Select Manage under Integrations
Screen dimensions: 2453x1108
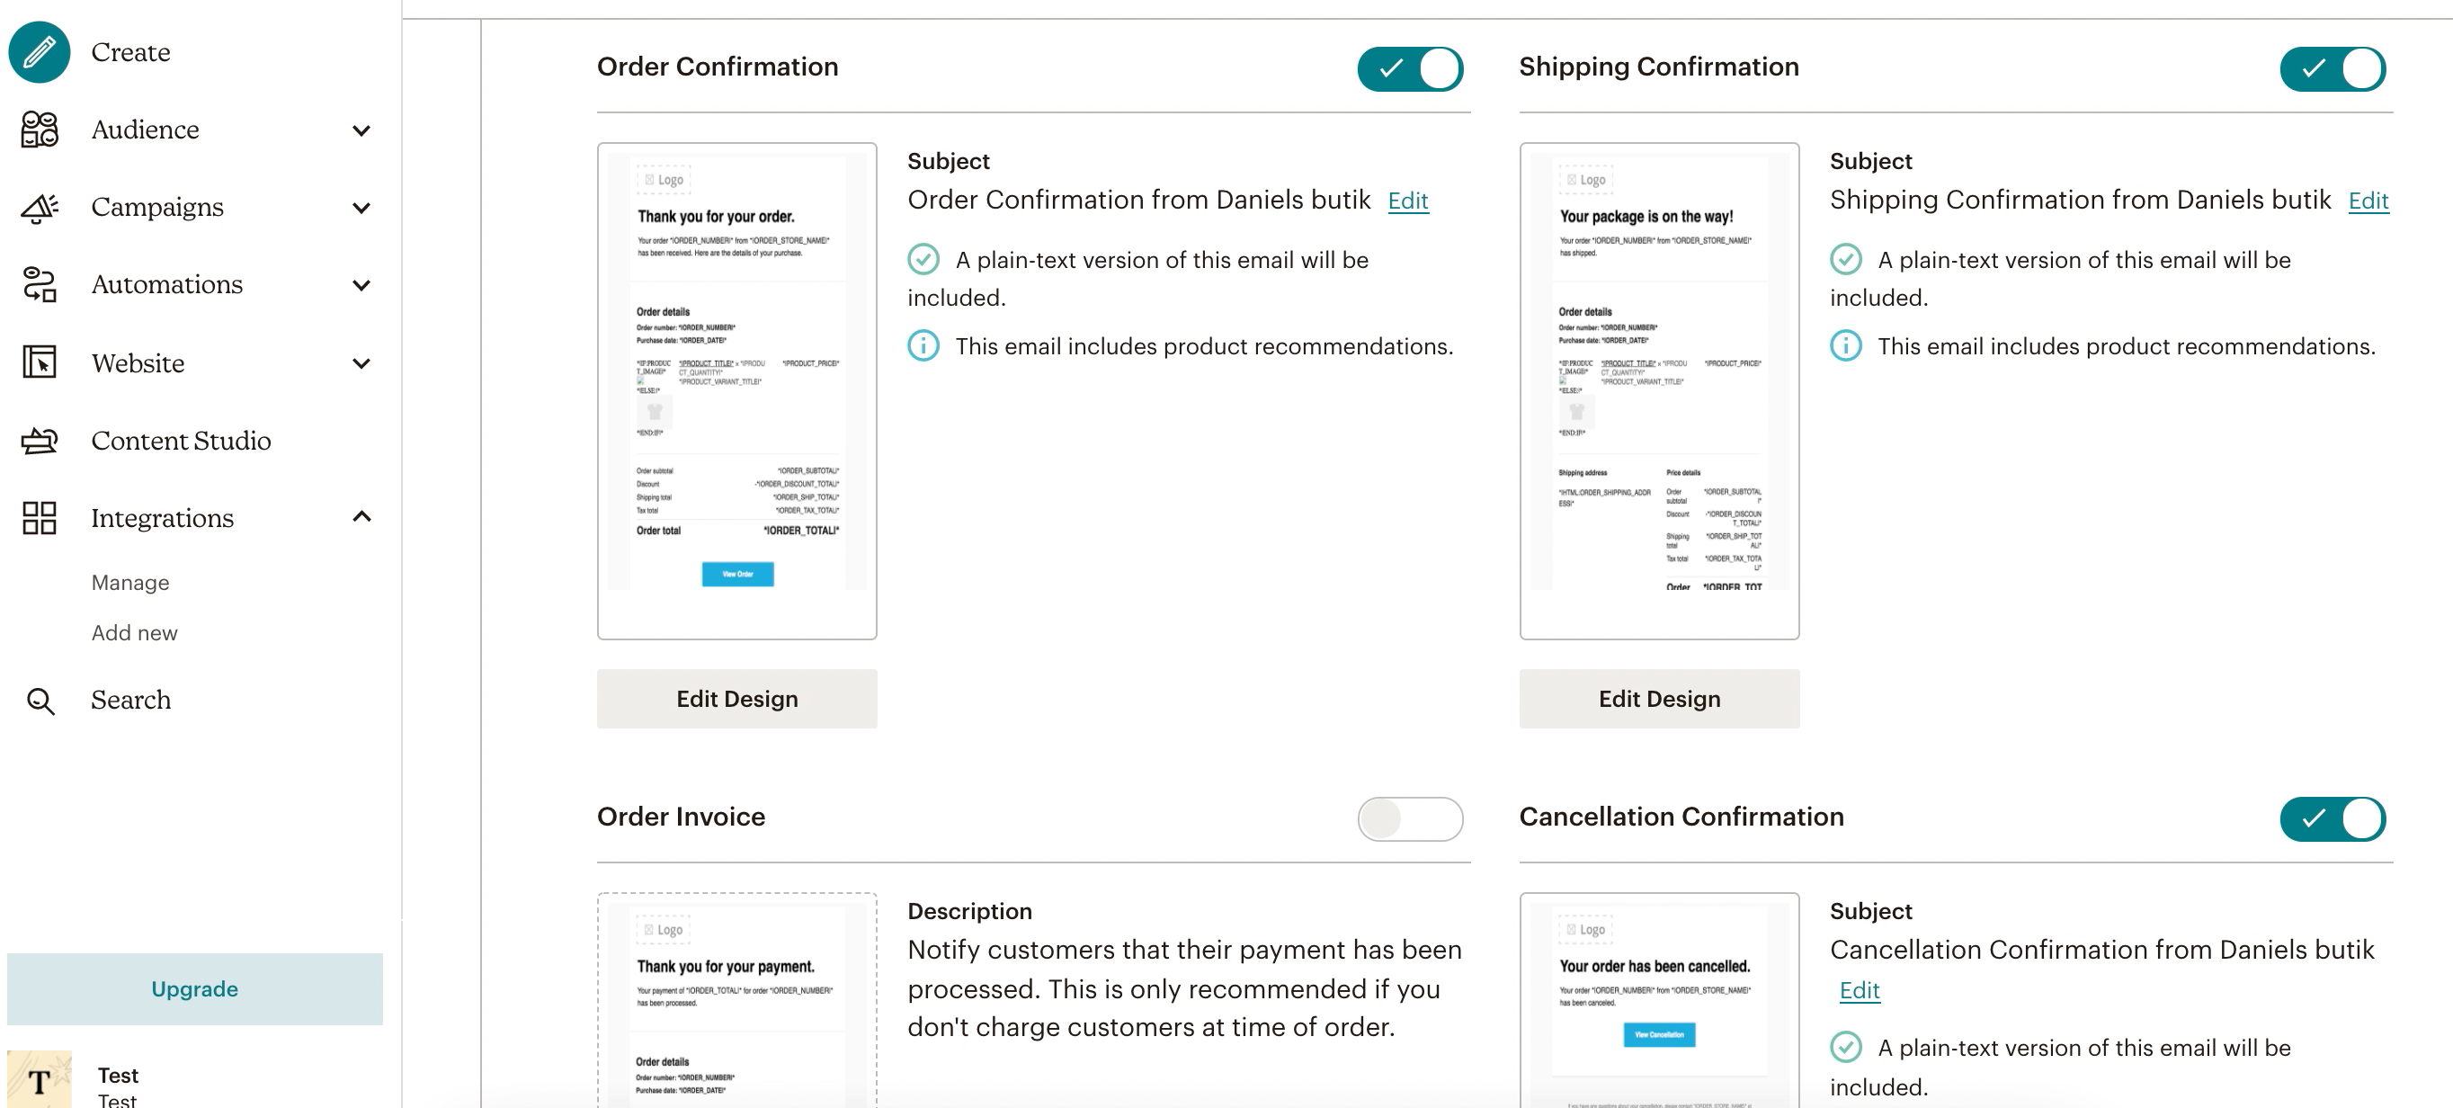[x=130, y=582]
